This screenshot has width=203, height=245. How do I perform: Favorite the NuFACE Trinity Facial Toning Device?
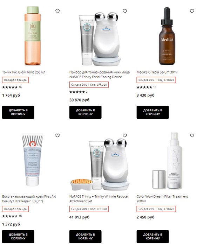(x=125, y=11)
